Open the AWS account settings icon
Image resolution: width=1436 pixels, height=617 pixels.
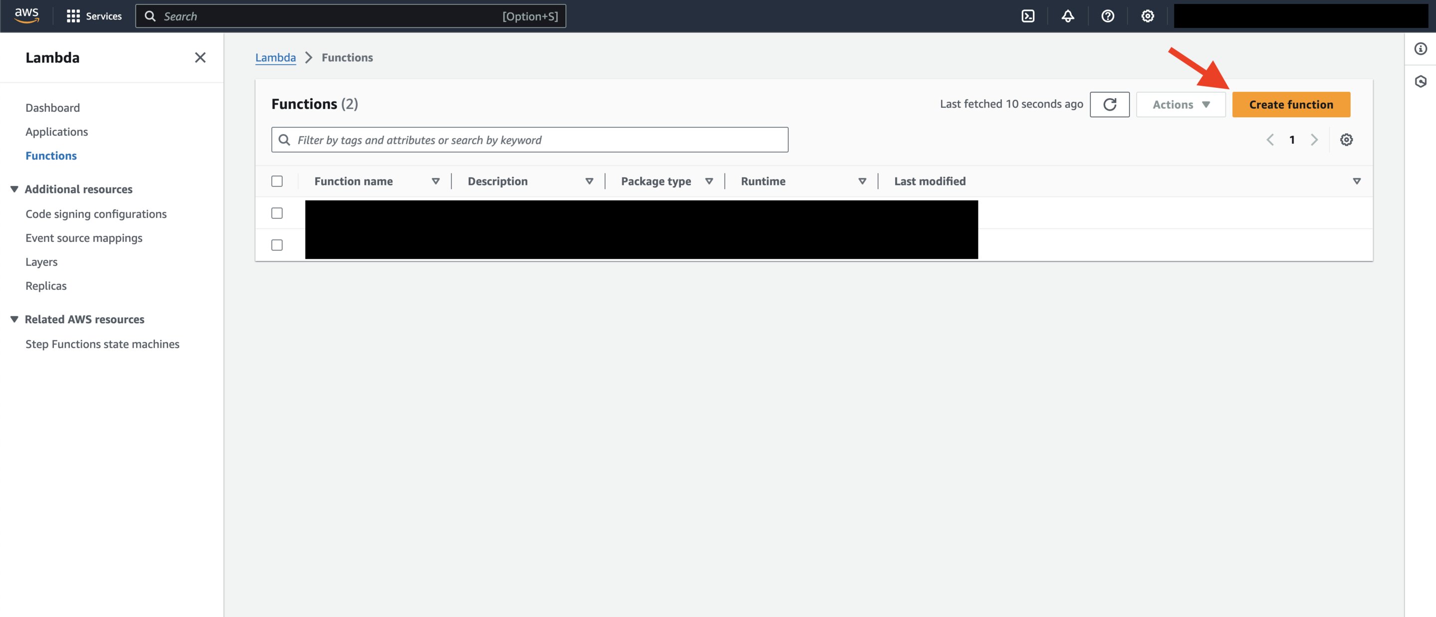[1149, 15]
